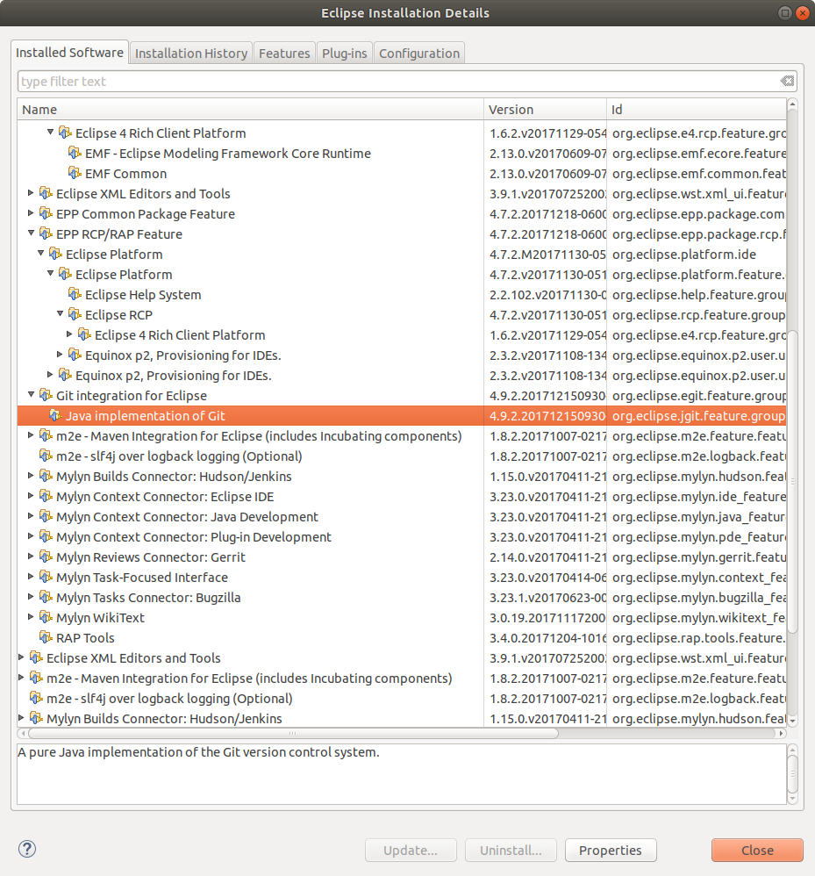Viewport: 815px width, 876px height.
Task: Click the Eclipse Platform icon in org.eclipse.platform.ide row
Action: pos(55,254)
